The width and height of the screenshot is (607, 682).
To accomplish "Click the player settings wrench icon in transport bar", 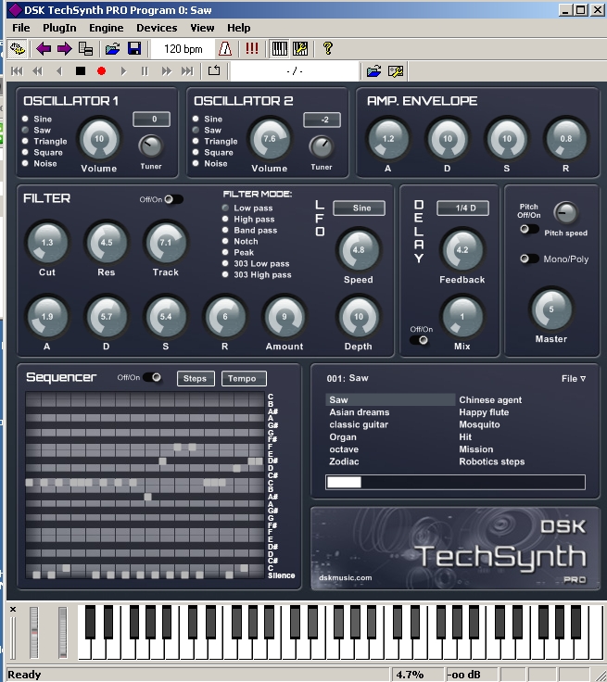I will [395, 71].
